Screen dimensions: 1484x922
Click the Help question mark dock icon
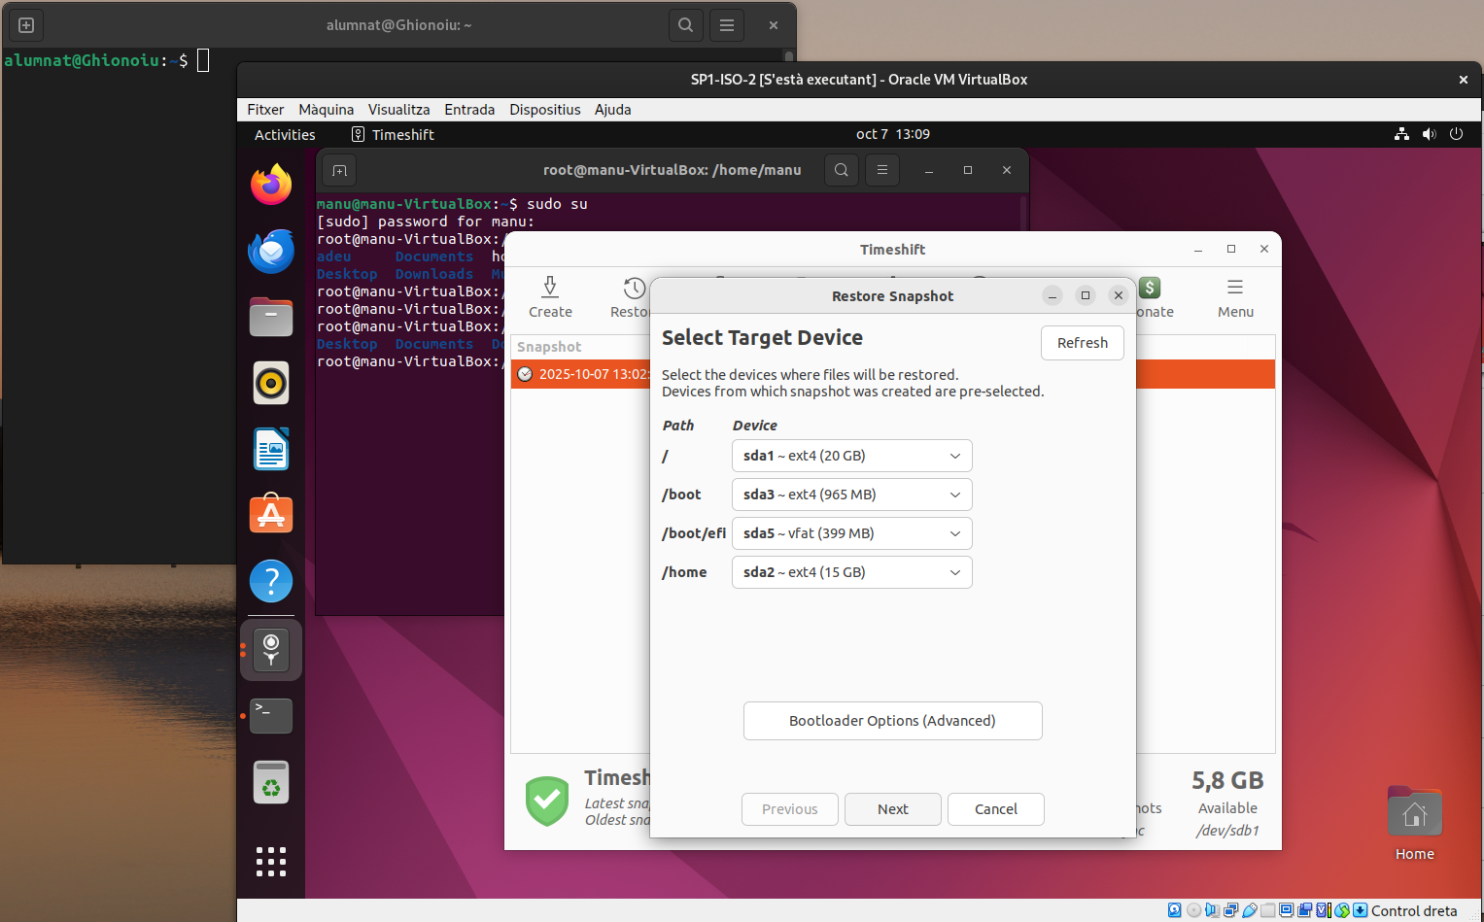pos(271,581)
